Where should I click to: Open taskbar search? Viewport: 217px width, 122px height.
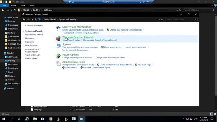(x=12, y=119)
